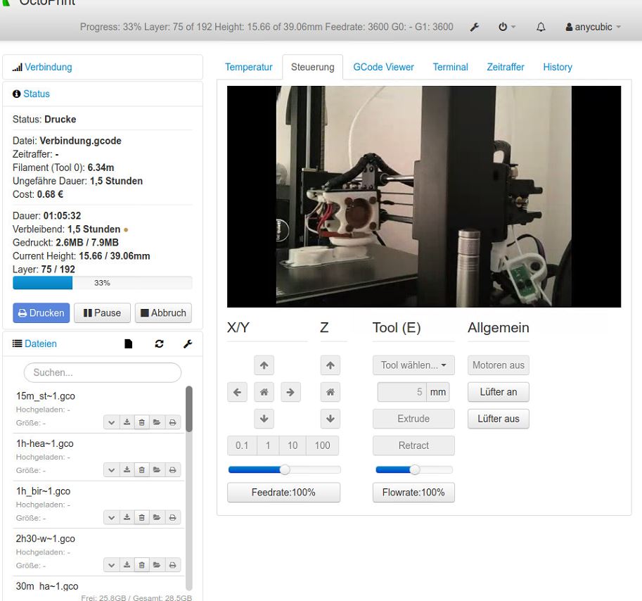
Task: Refresh the Dateien file list
Action: coord(160,343)
